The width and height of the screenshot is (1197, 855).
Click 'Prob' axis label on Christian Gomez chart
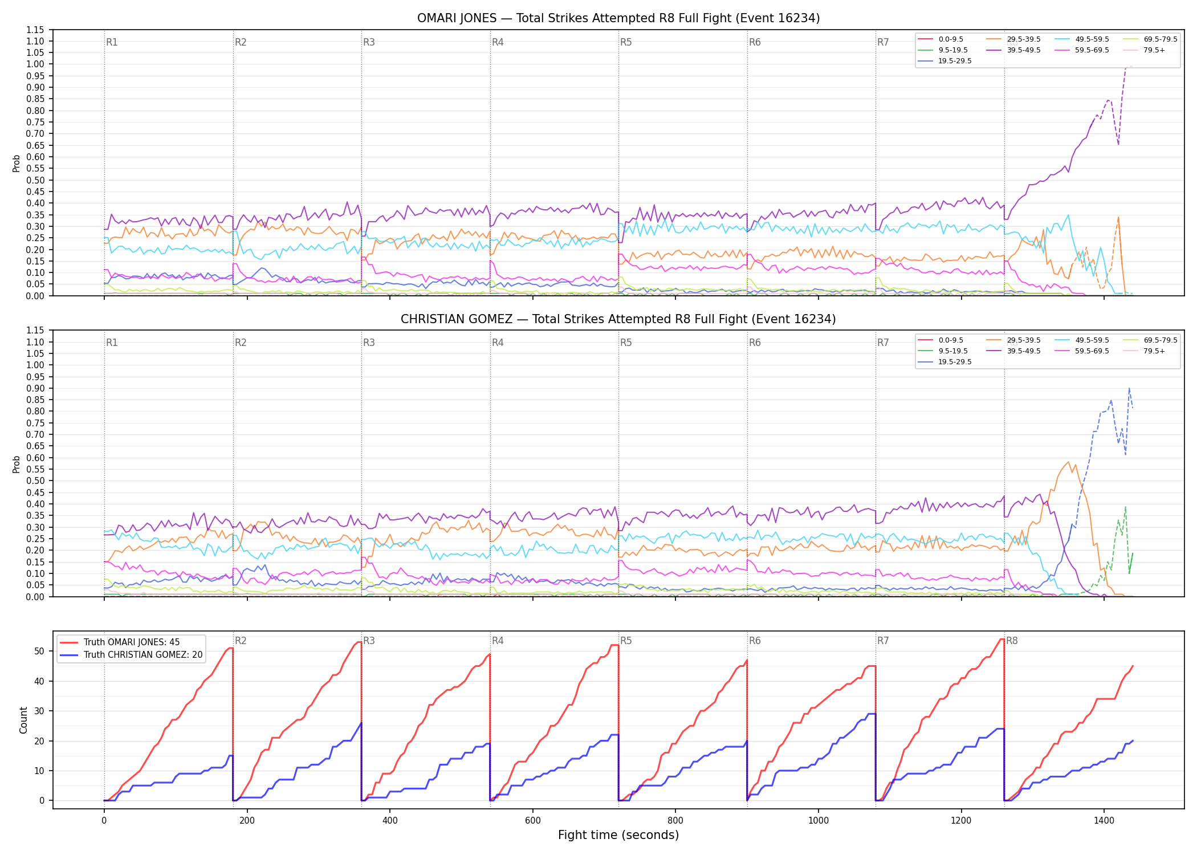[17, 464]
